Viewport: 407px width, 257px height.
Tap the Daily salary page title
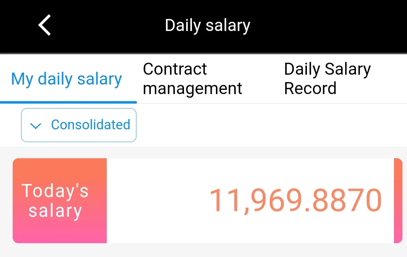208,26
